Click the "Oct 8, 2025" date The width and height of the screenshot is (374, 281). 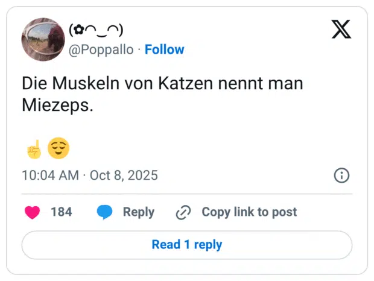pos(124,175)
